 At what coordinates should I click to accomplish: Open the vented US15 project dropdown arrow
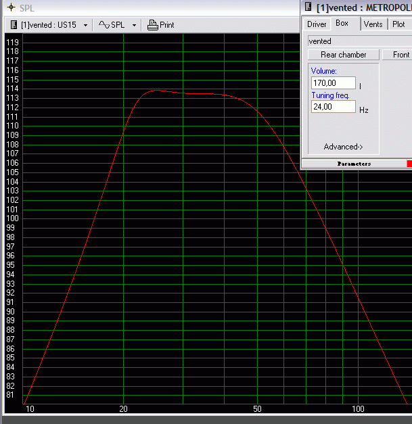(85, 25)
